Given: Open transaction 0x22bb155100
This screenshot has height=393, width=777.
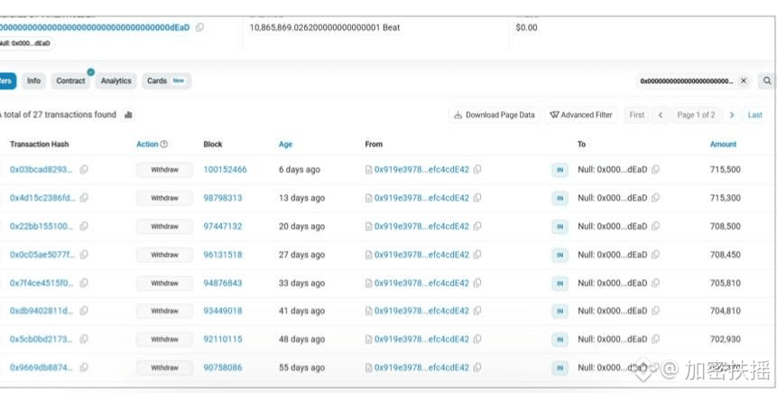Looking at the screenshot, I should click(x=42, y=226).
